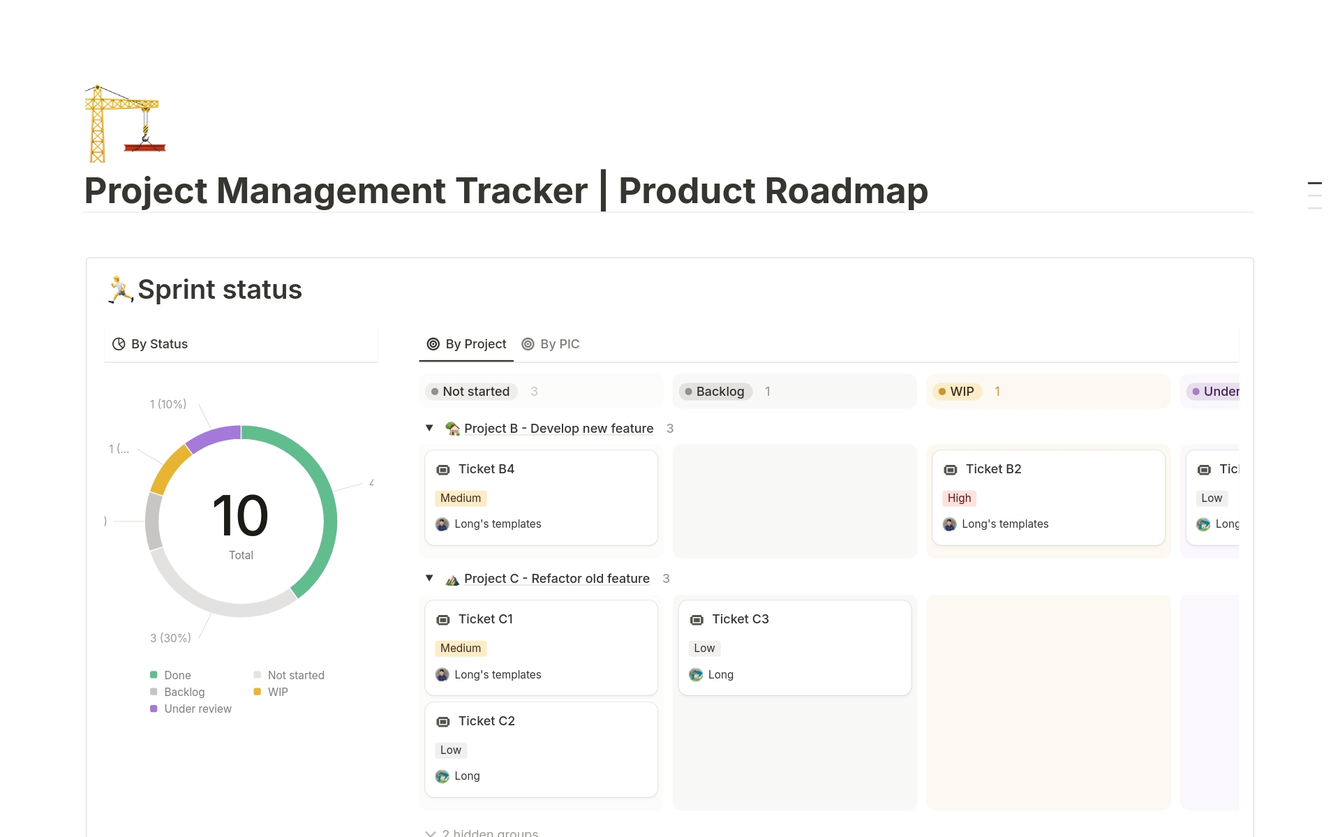Open Project C - Refactor old feature link

[x=556, y=579]
